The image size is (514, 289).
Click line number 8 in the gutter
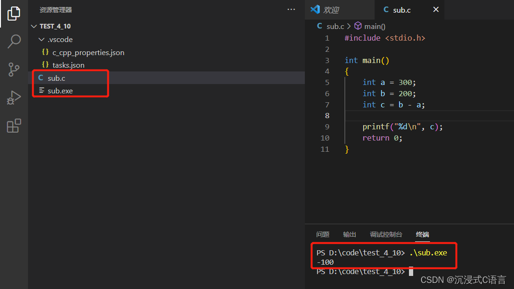point(327,116)
